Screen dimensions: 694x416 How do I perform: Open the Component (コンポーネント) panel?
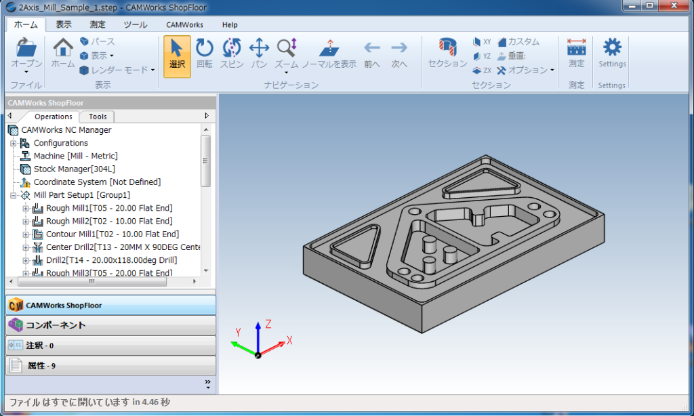(x=110, y=325)
